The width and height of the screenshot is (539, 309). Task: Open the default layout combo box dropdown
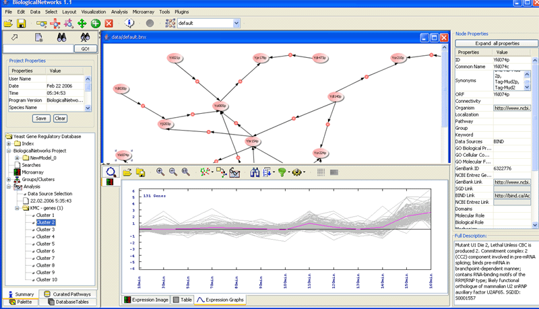click(236, 24)
